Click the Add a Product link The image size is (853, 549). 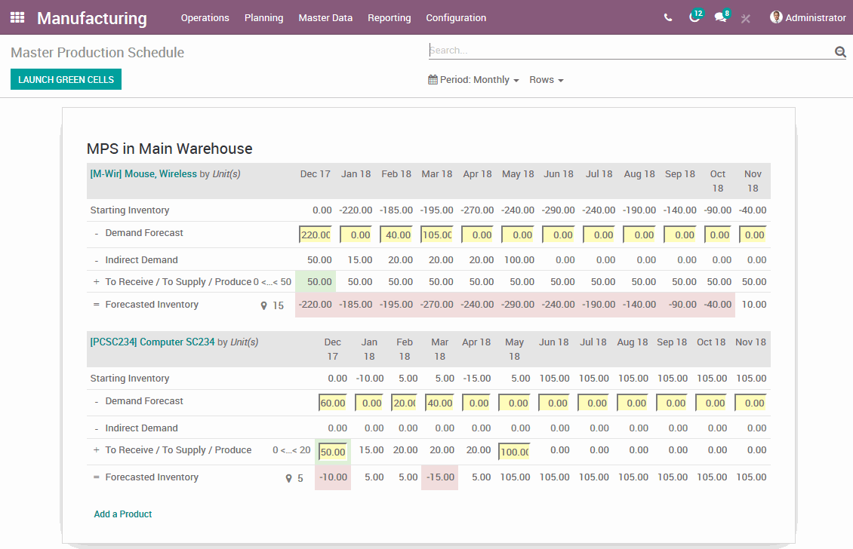point(123,514)
